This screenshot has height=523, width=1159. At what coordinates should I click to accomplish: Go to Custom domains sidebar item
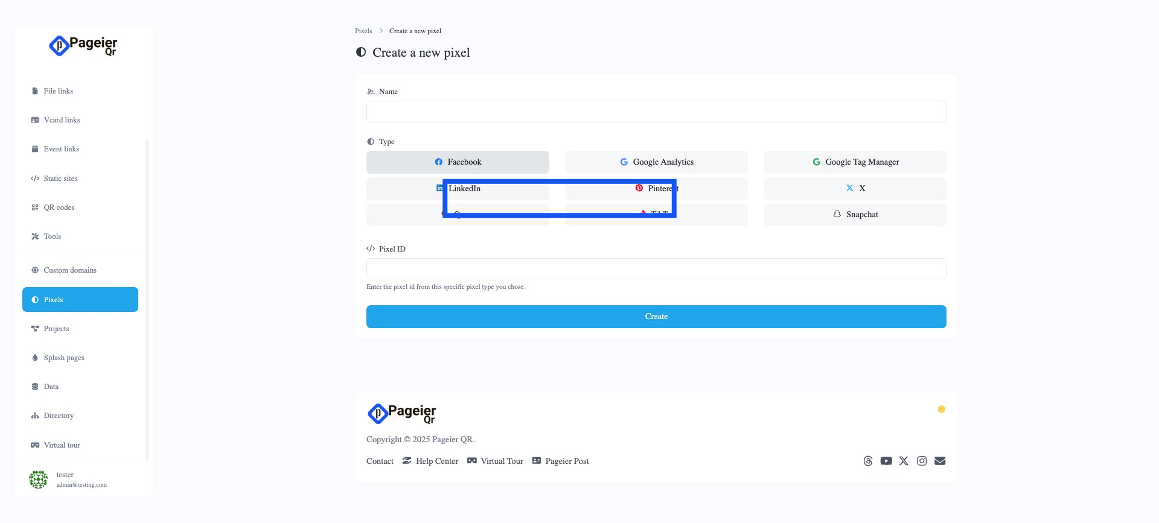click(x=70, y=270)
